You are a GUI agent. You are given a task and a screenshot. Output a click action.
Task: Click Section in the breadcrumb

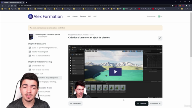[86, 35]
